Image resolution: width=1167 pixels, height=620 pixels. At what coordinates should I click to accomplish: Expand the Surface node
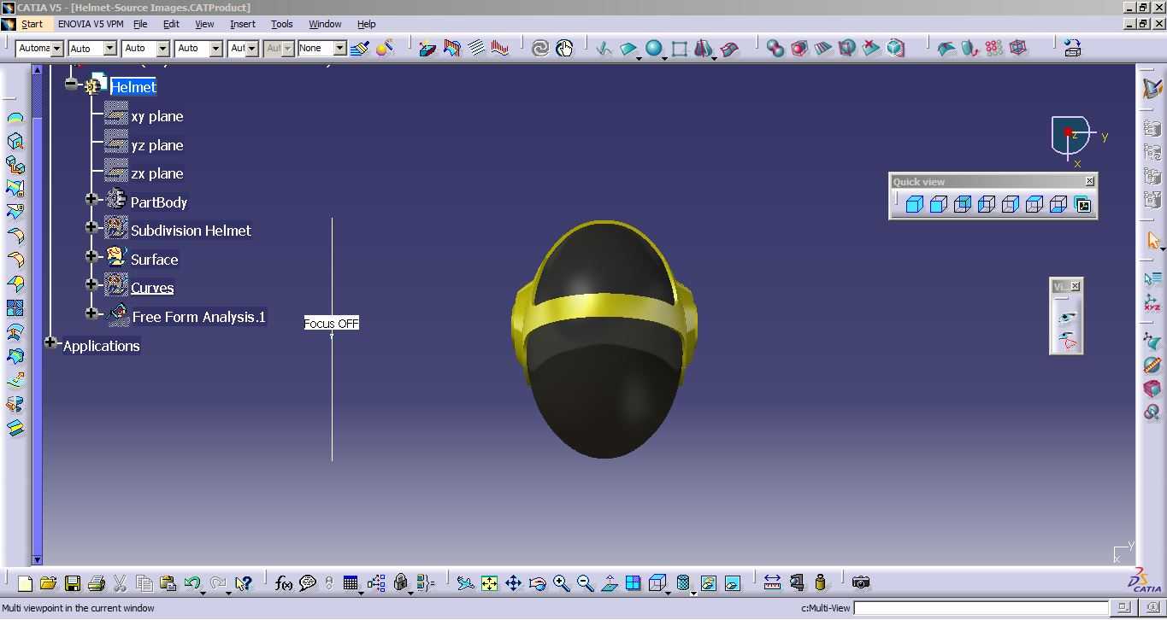pyautogui.click(x=91, y=255)
